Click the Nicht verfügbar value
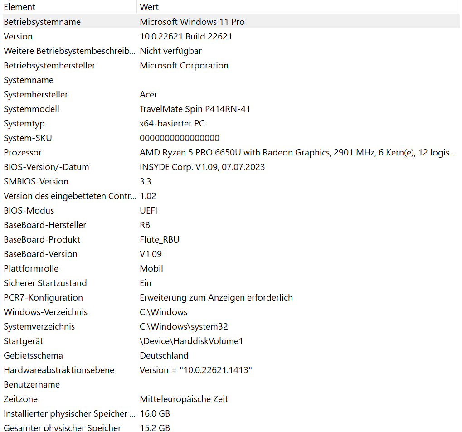 170,51
